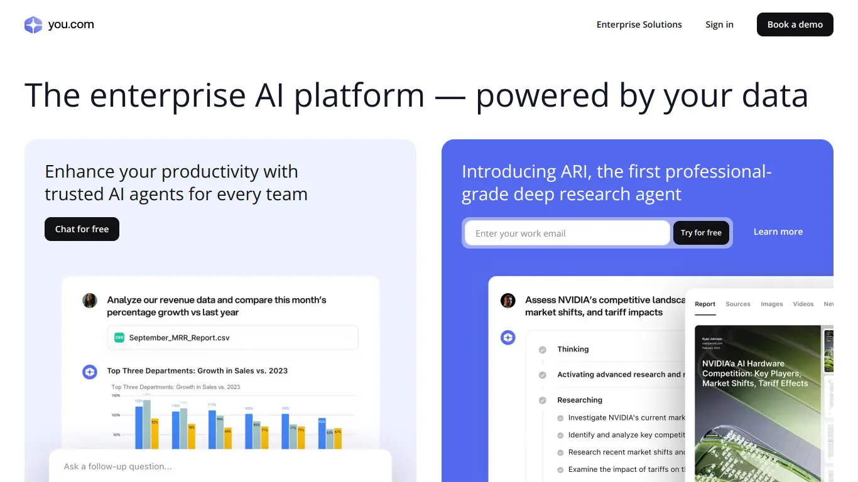Switch to the Images tab

[771, 304]
